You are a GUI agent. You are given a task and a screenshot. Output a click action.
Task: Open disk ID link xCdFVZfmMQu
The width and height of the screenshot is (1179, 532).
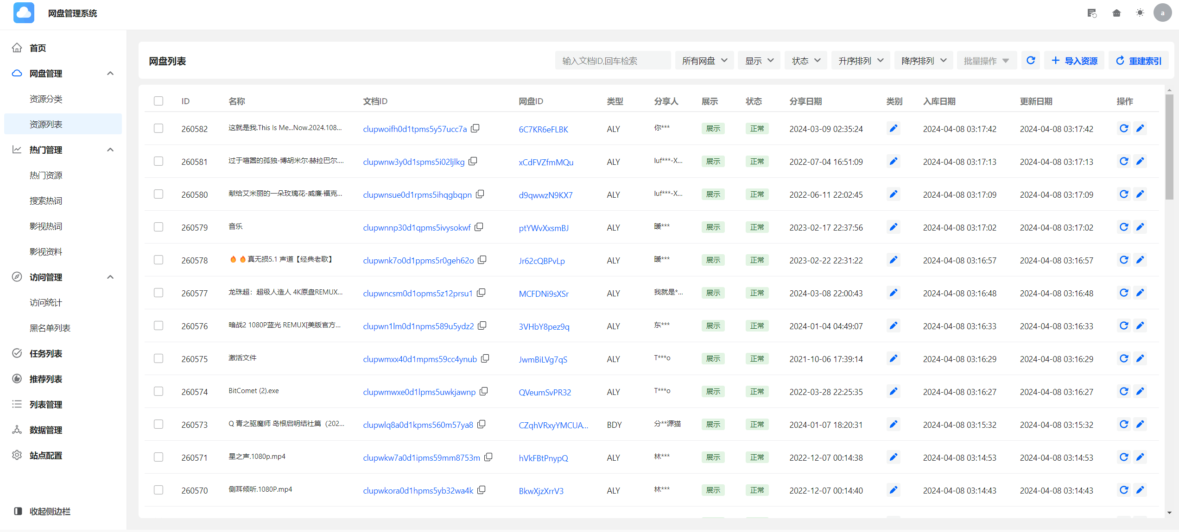coord(546,162)
